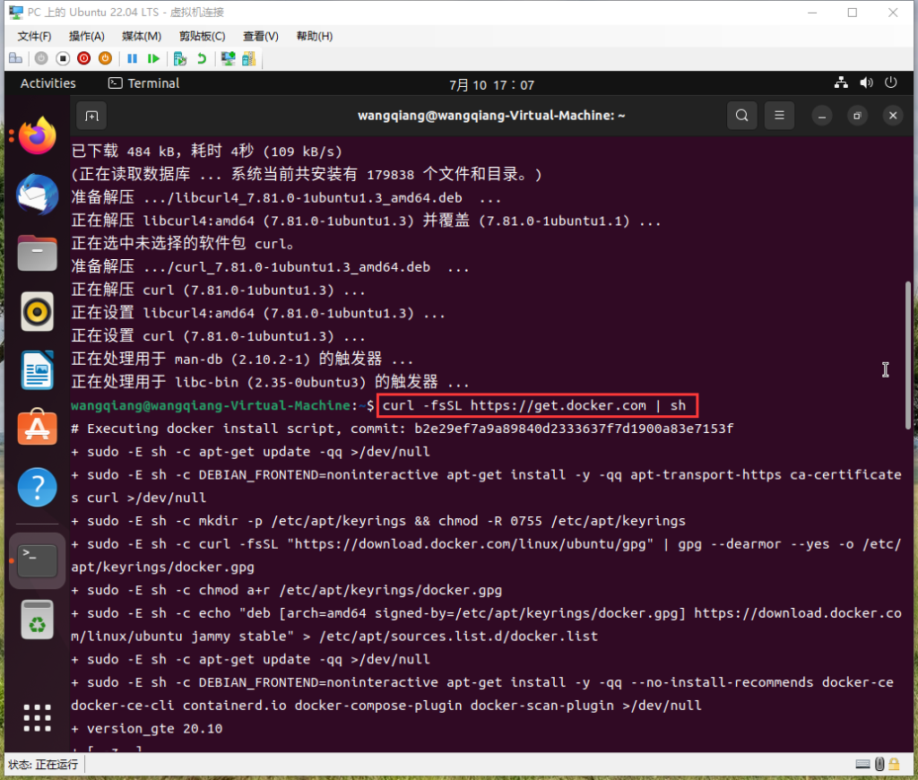Open the Terminal hamburger menu
This screenshot has width=918, height=780.
[x=779, y=115]
